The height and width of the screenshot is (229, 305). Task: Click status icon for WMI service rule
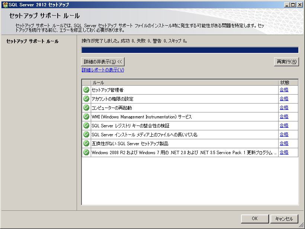[x=86, y=117]
